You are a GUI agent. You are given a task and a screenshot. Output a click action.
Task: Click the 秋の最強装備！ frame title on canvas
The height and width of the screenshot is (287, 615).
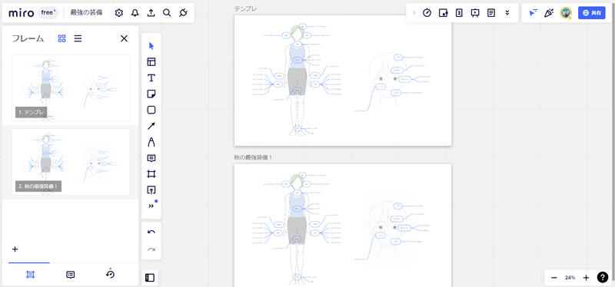pos(254,157)
